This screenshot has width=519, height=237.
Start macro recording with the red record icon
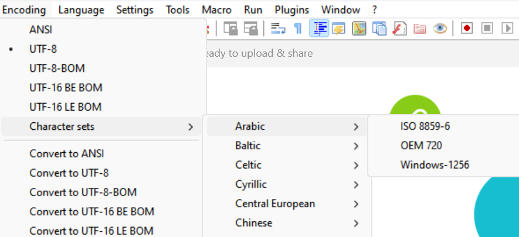tap(467, 28)
